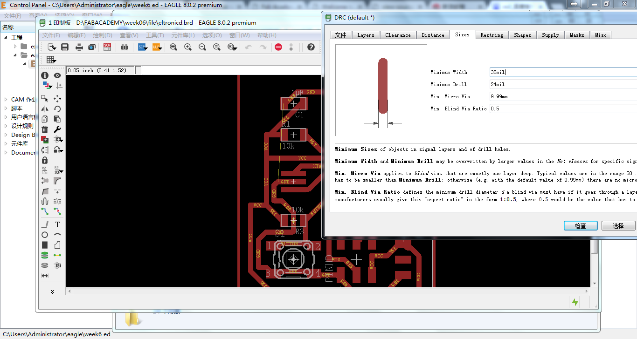
Task: Collapse the 工程 tree node
Action: point(6,37)
